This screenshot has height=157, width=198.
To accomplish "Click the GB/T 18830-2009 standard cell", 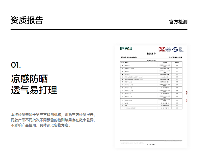I will point(164,82).
